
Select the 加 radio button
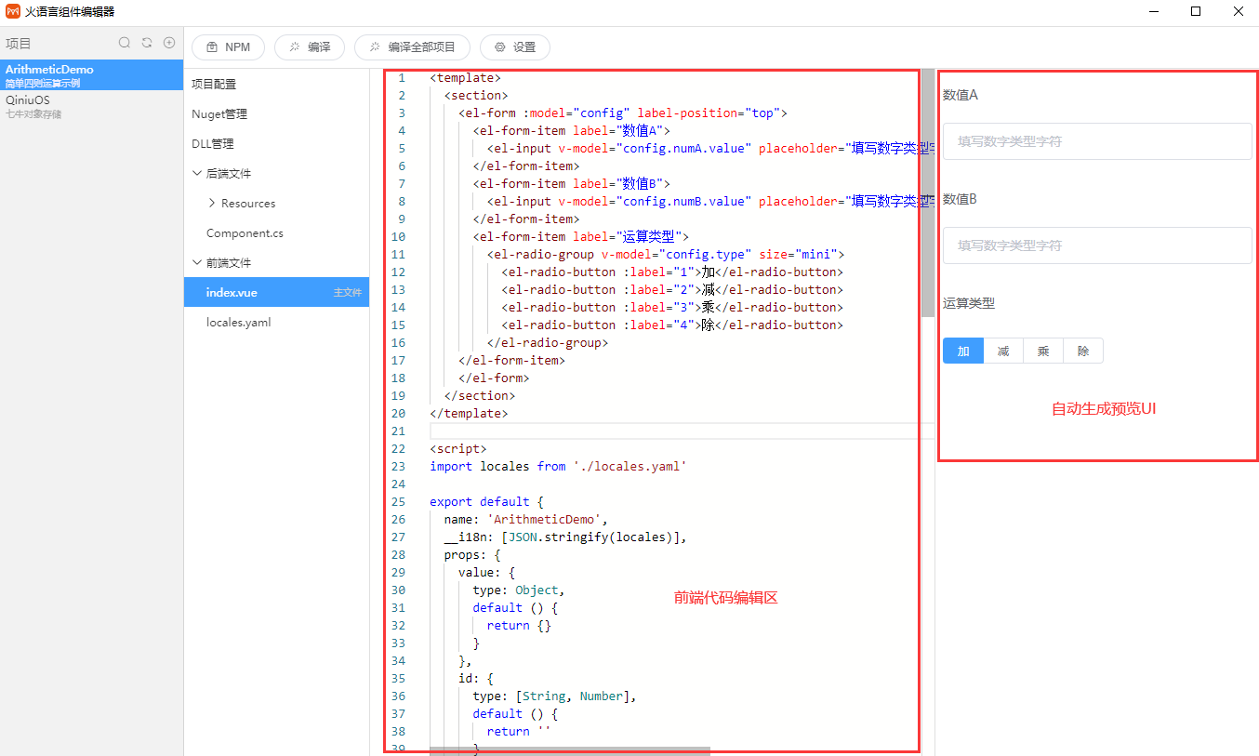tap(963, 351)
